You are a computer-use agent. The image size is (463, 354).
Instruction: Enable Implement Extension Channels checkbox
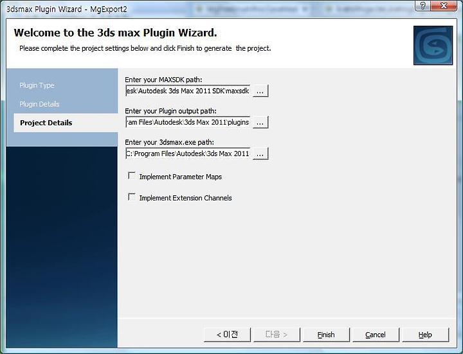point(132,197)
